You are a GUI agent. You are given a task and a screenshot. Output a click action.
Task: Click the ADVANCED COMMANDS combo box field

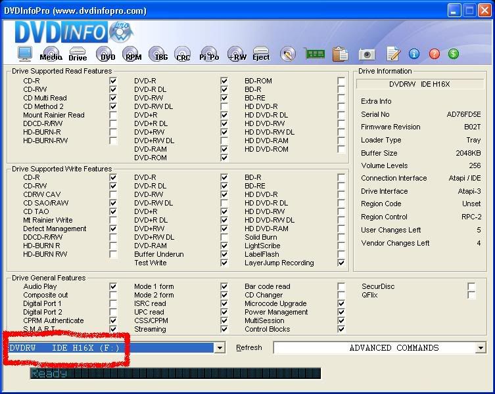[x=379, y=347]
